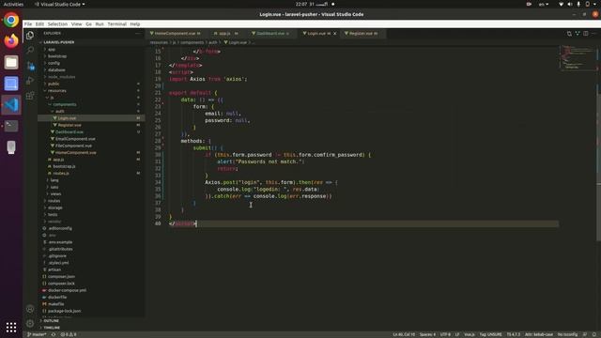Open the Selection menu
This screenshot has height=338, width=601.
57,23
